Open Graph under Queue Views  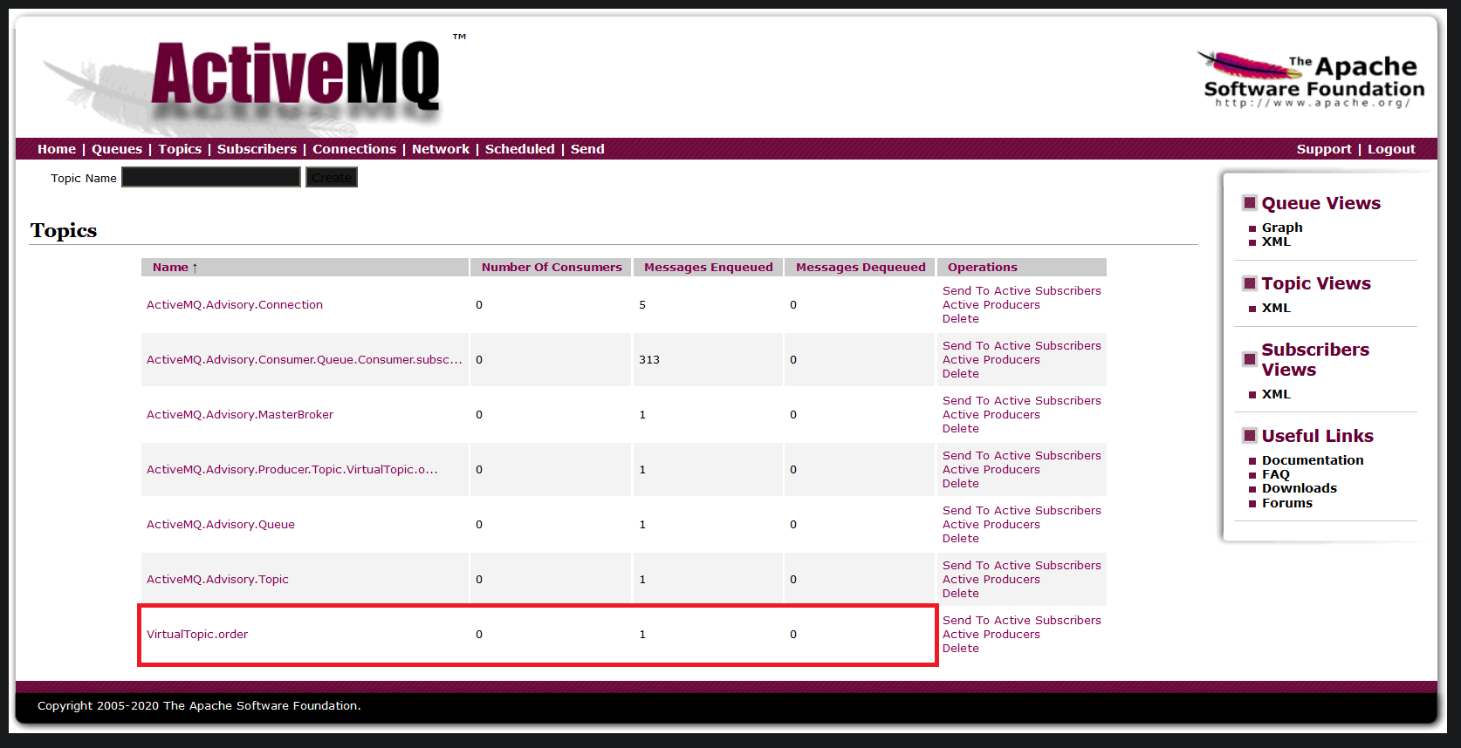pos(1282,228)
